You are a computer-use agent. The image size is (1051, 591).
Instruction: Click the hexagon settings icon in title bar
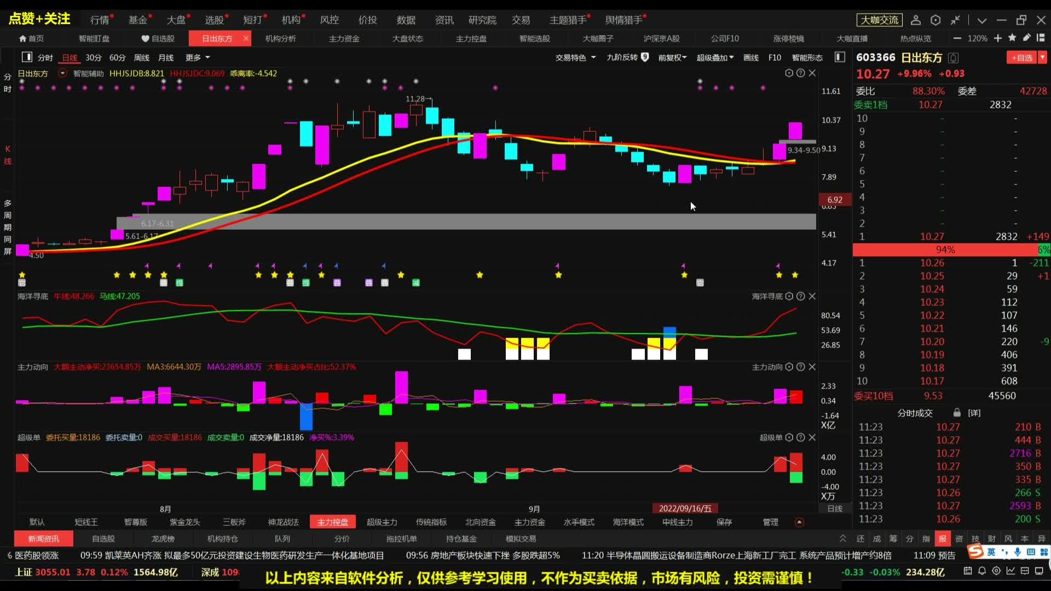tap(935, 20)
